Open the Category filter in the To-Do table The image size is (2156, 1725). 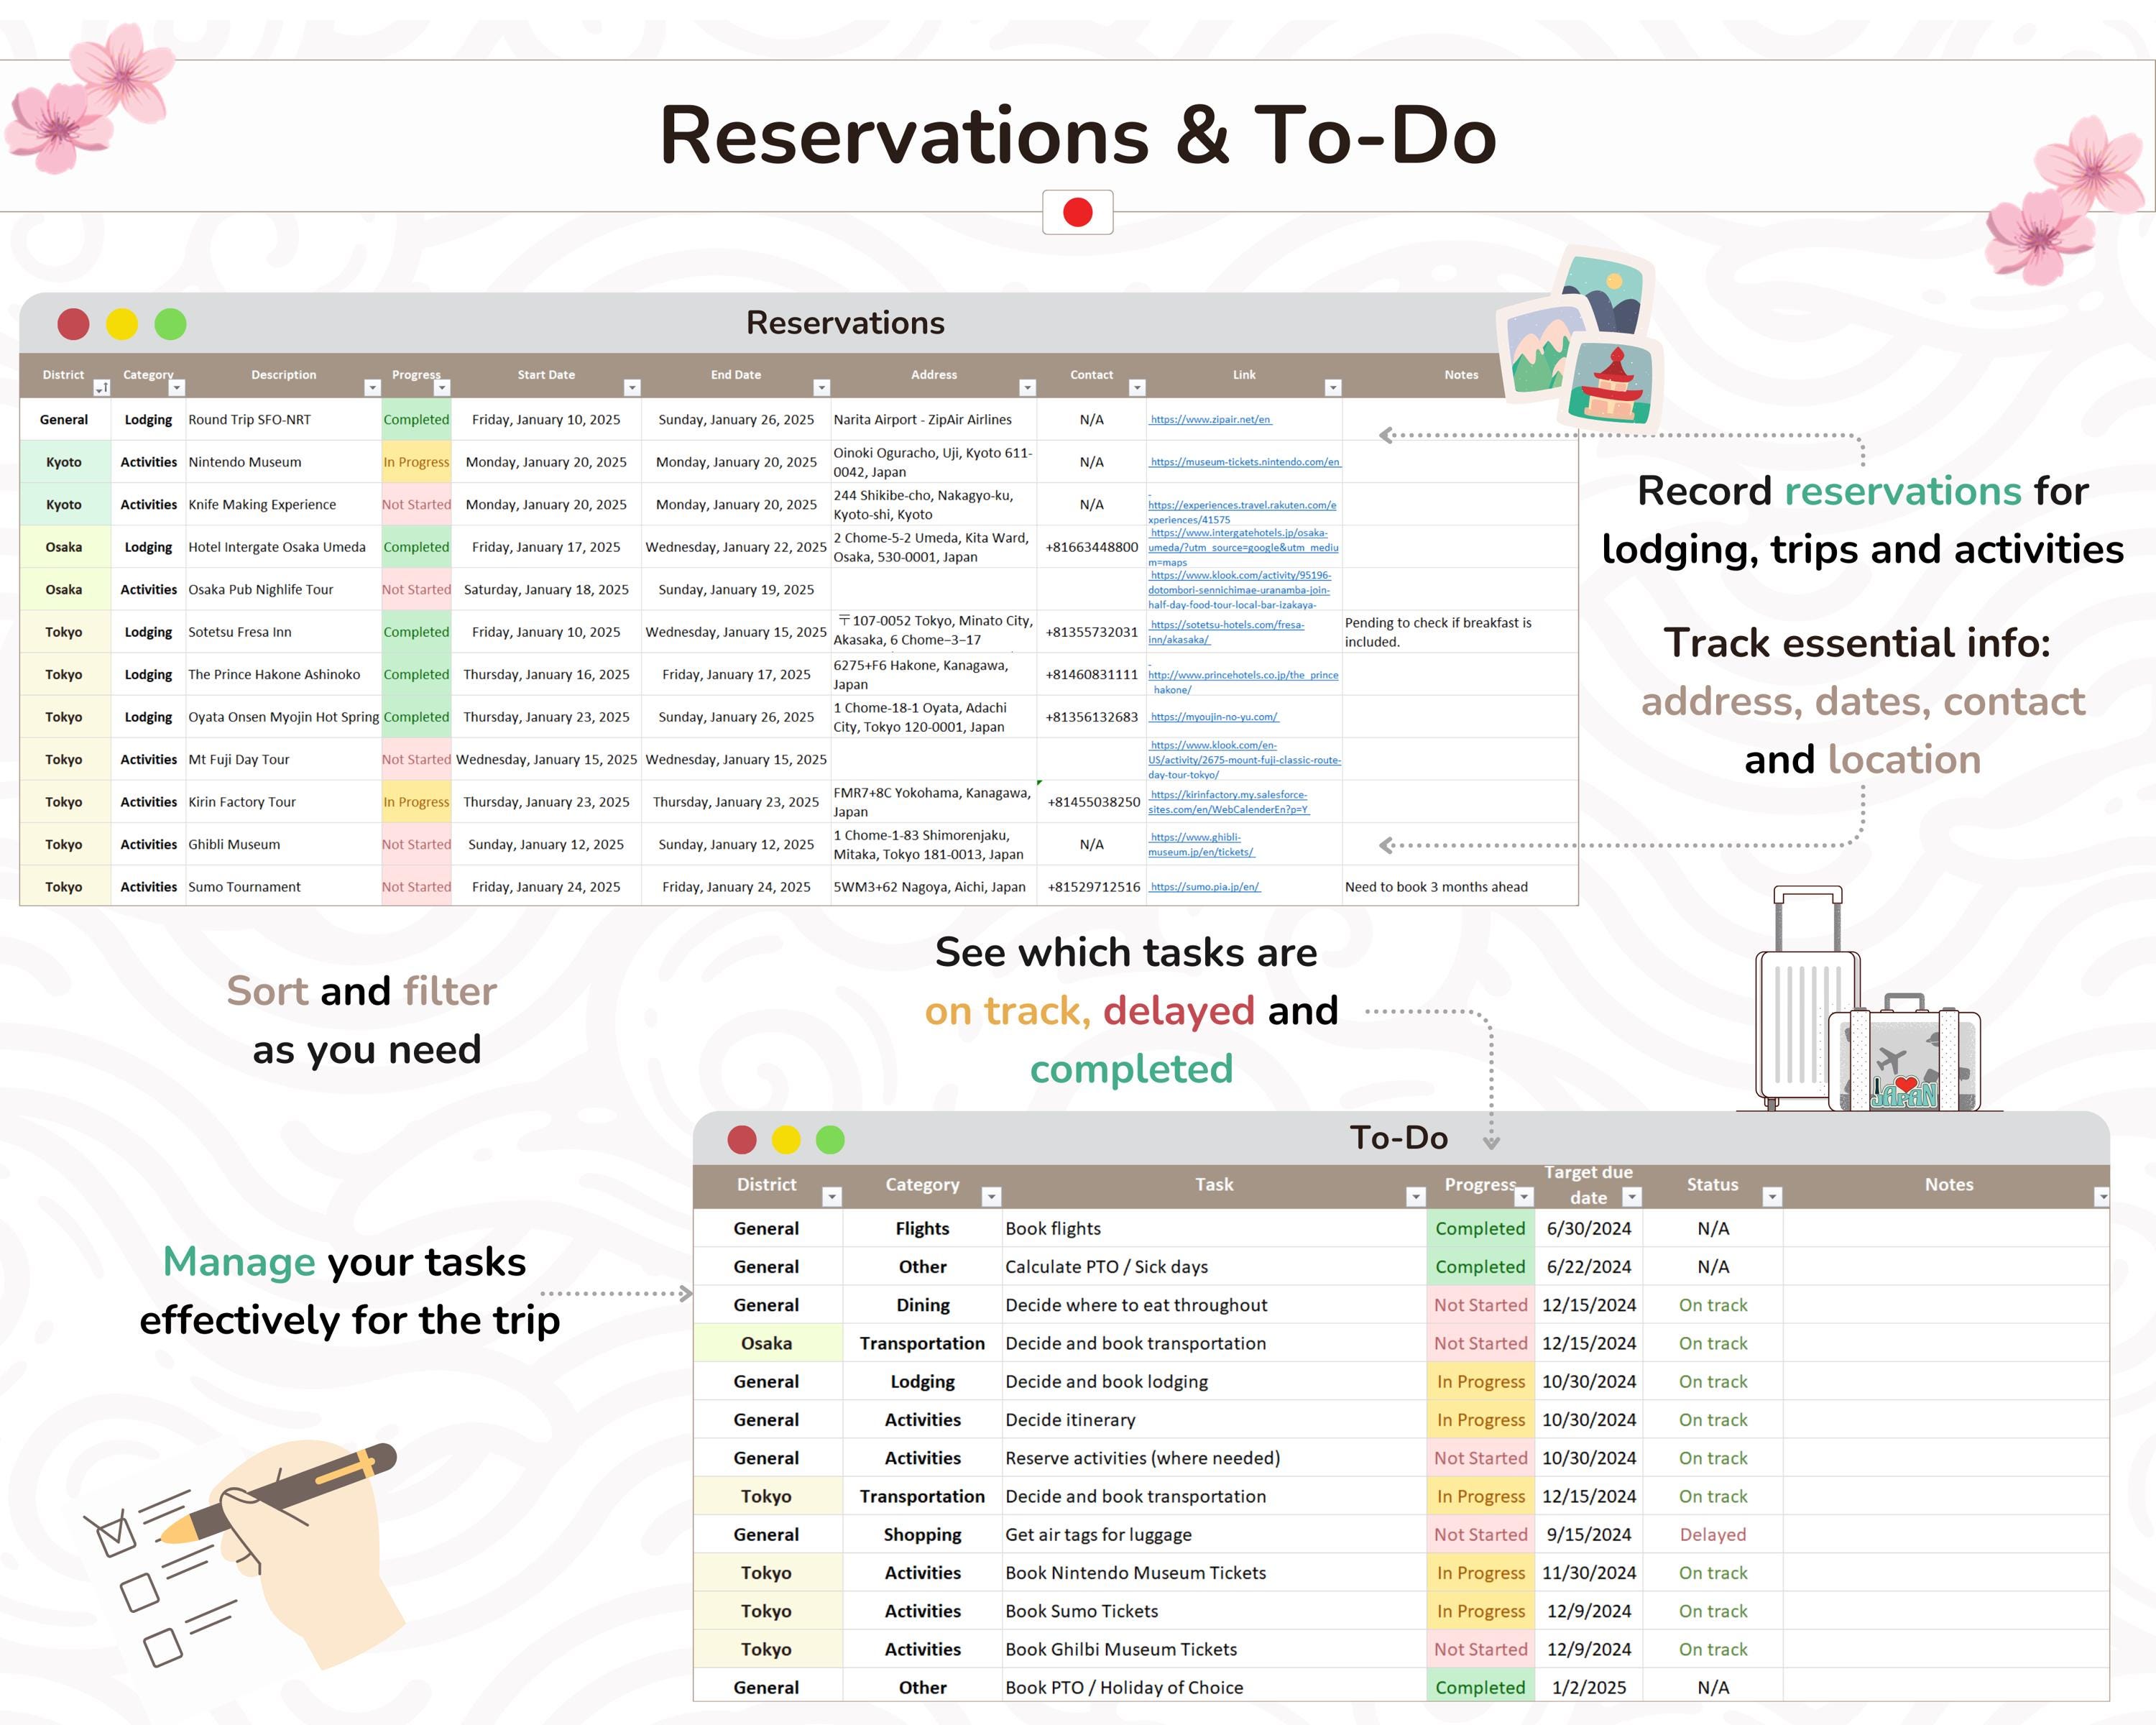(x=990, y=1196)
